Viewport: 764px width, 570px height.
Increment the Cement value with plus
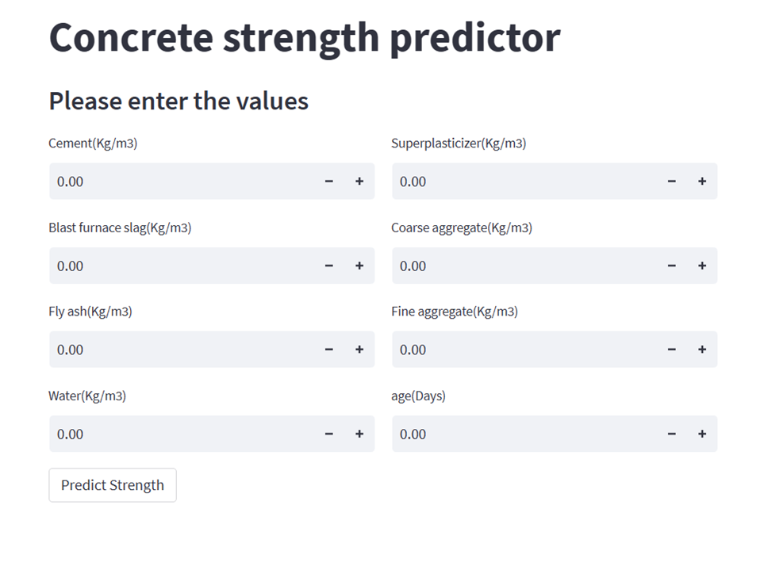point(359,182)
